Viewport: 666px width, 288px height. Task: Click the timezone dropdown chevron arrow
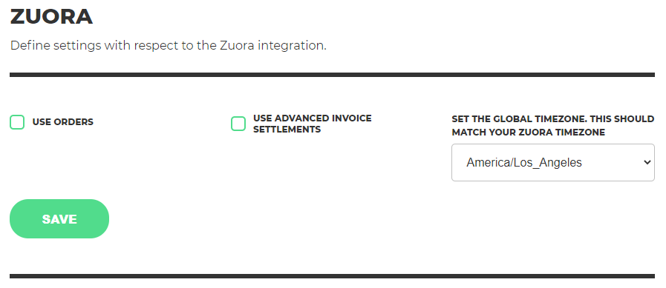[x=647, y=162]
